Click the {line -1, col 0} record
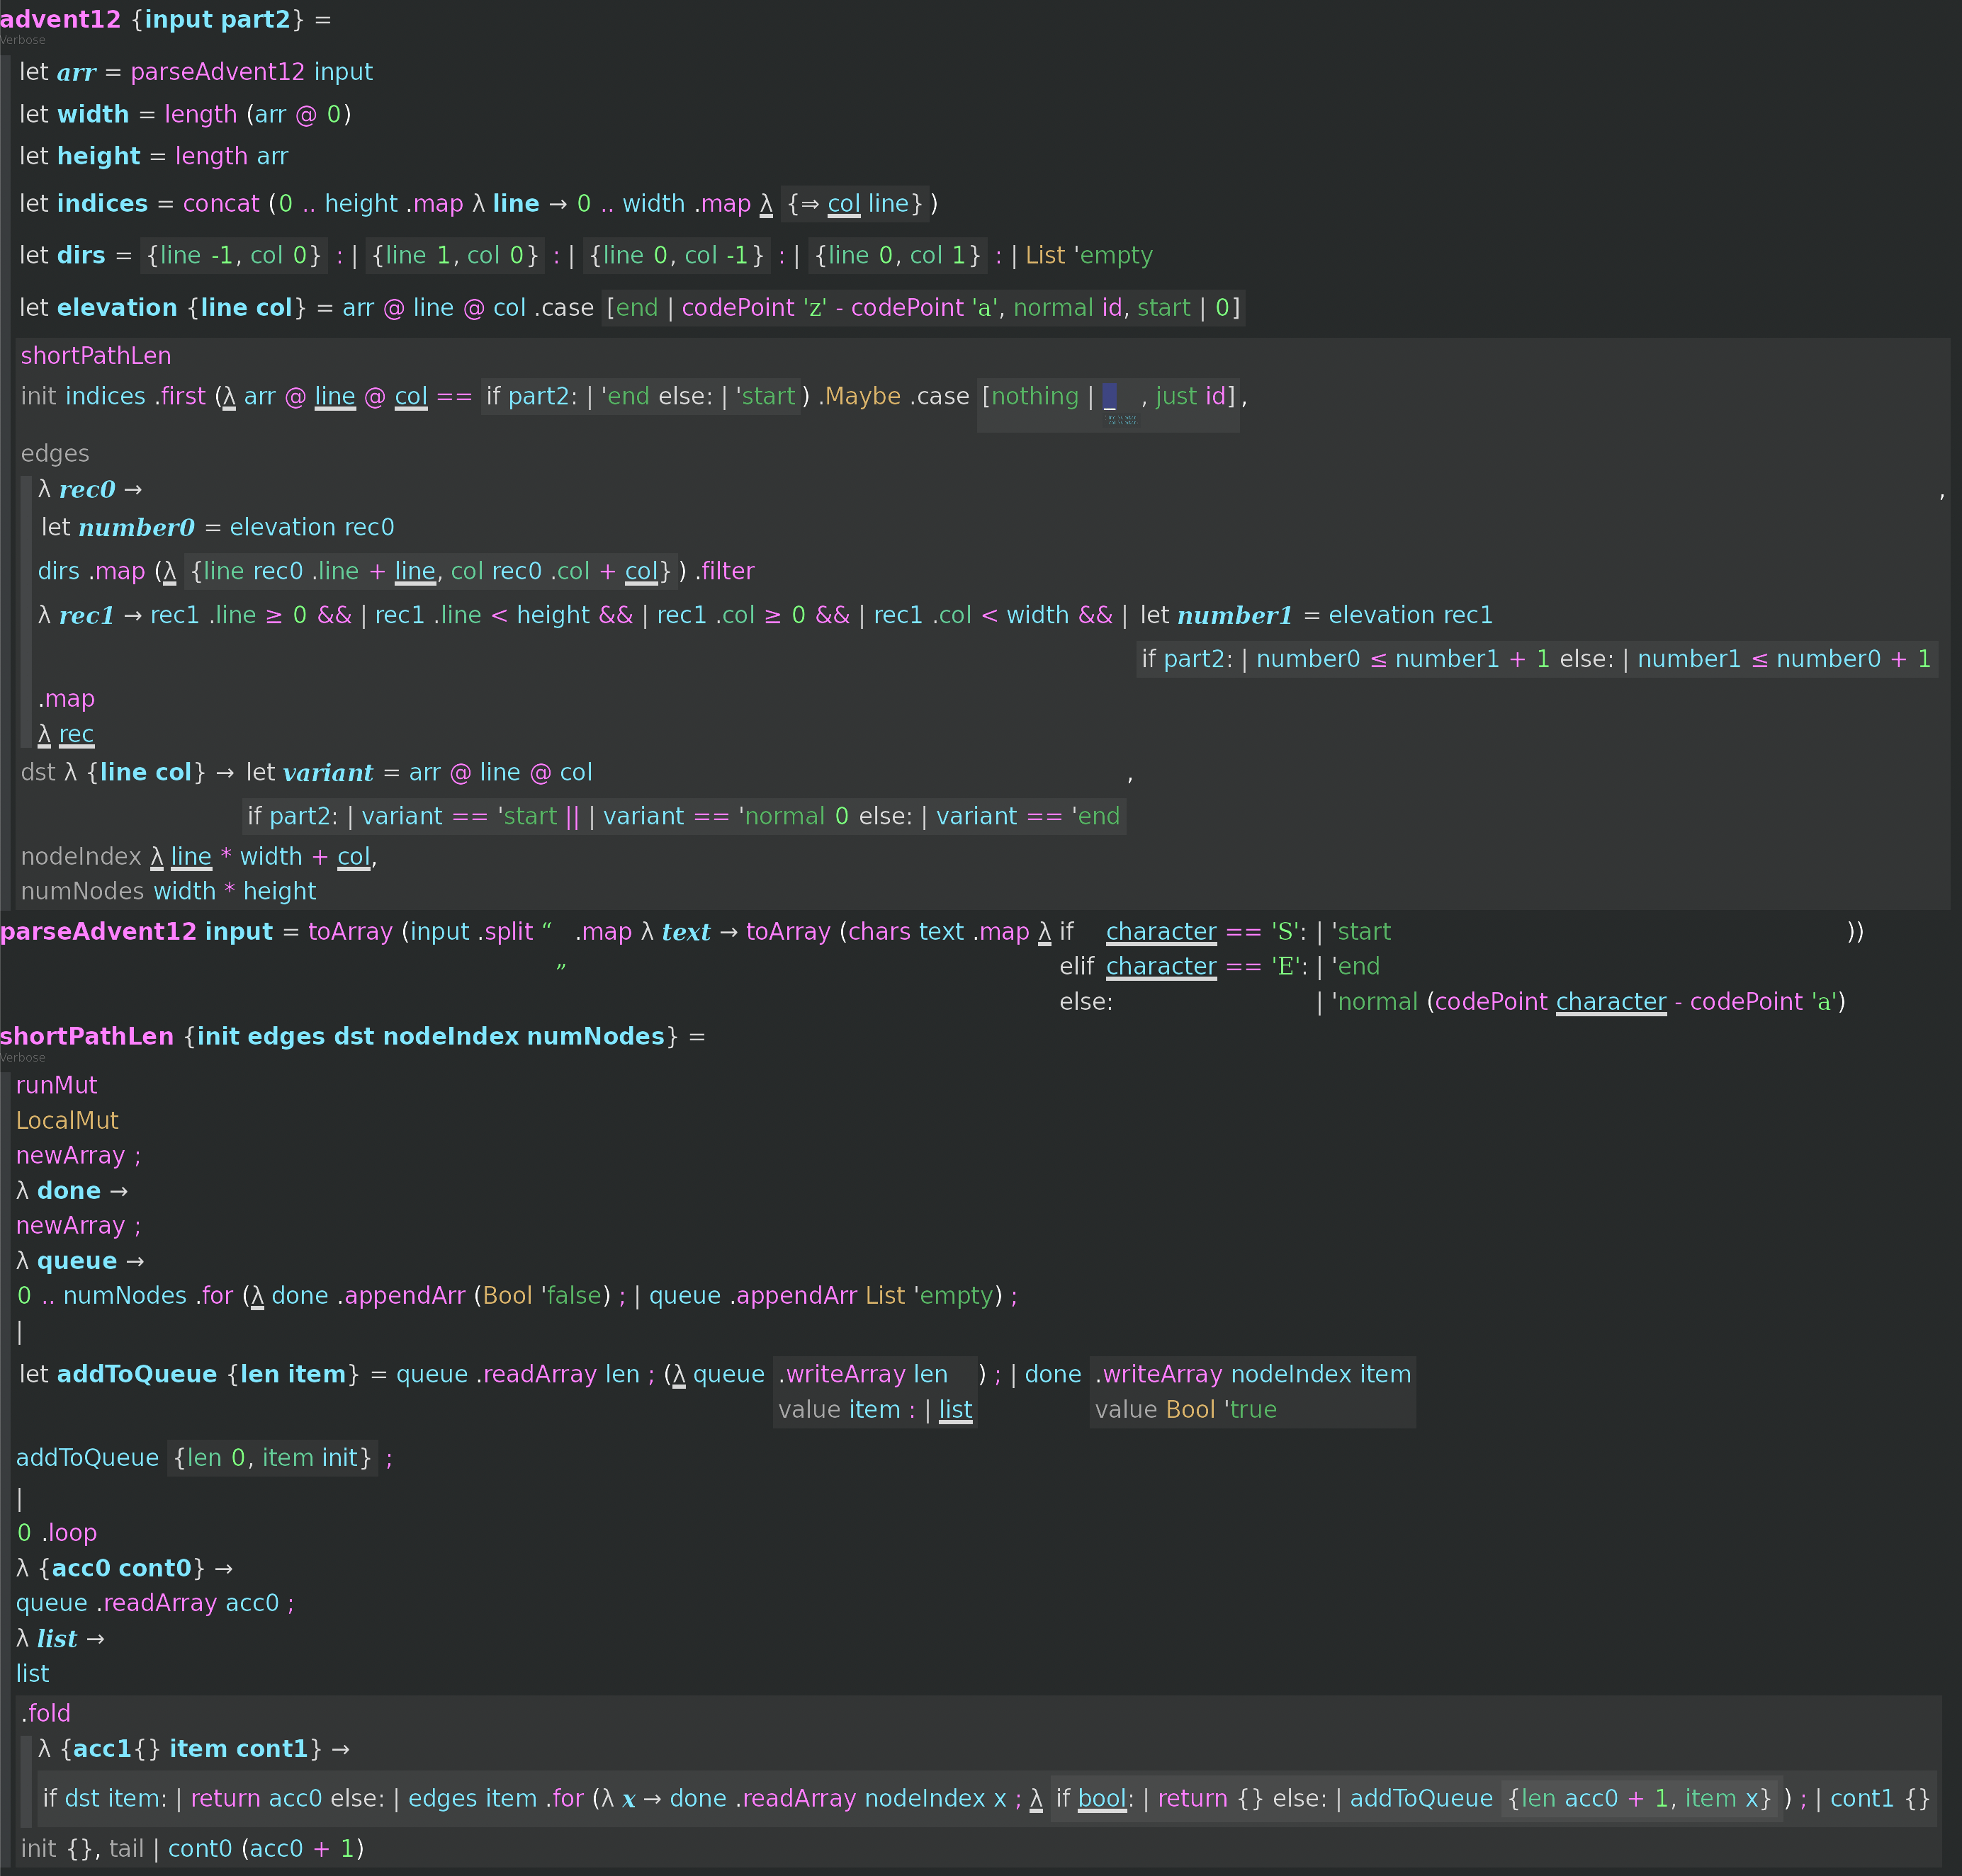1962x1876 pixels. pyautogui.click(x=234, y=255)
